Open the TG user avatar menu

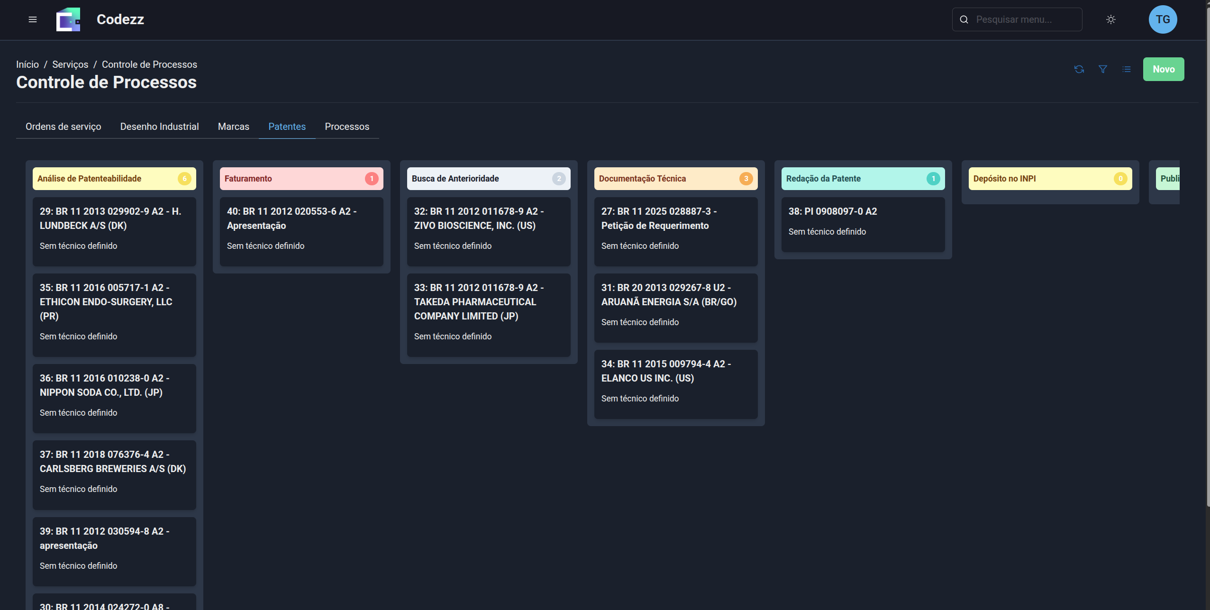pos(1162,19)
